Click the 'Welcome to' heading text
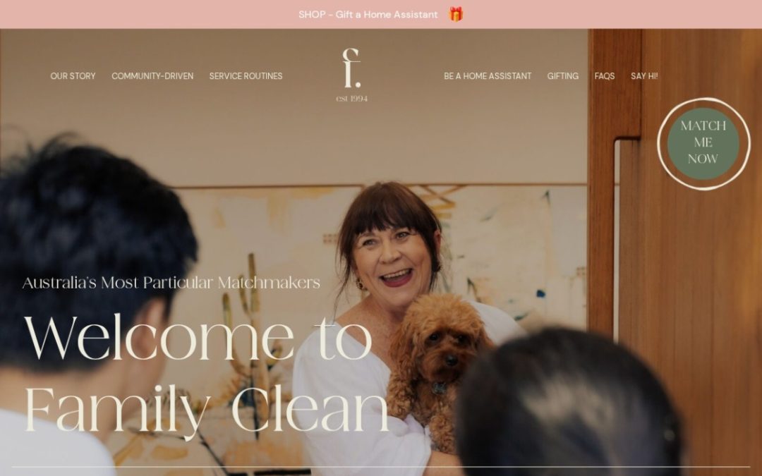Screen dimensions: 762x476 click(x=198, y=337)
